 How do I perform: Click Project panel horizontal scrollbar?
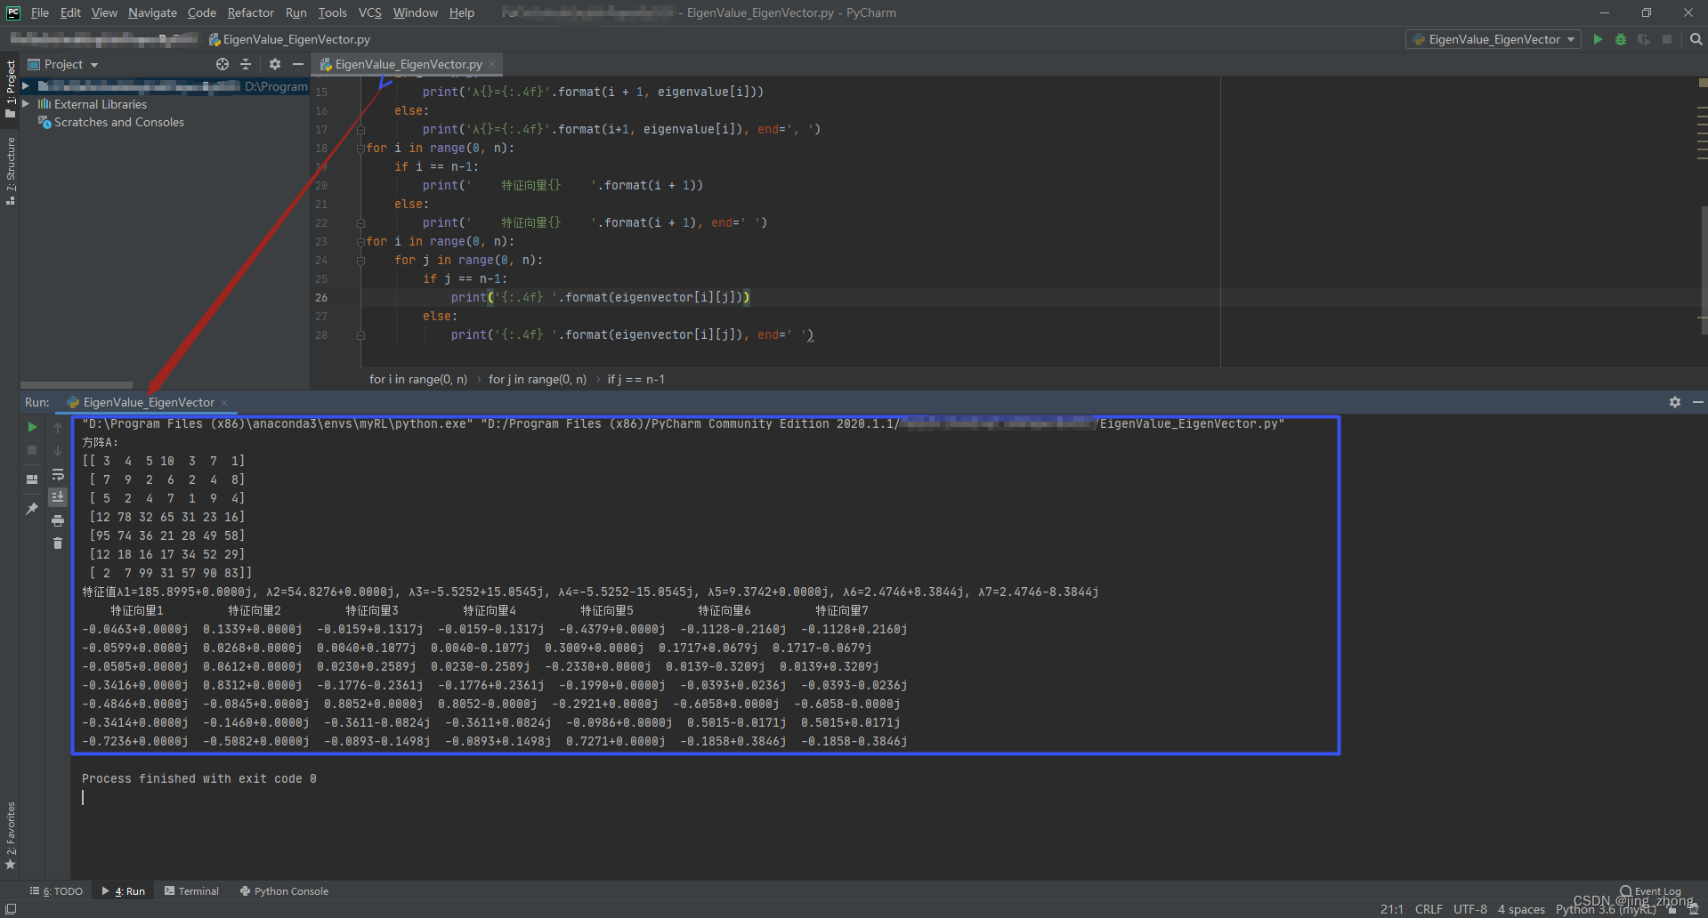(77, 385)
